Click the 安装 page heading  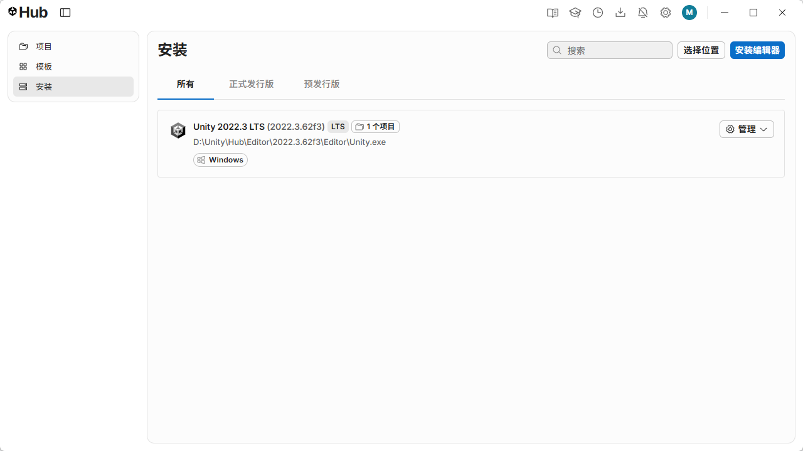click(x=173, y=50)
